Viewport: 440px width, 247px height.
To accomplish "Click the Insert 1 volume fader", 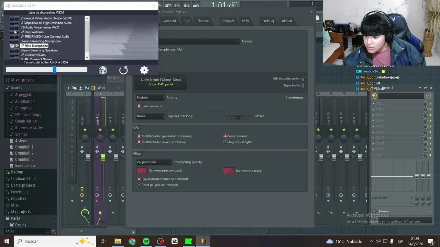I will pos(103,157).
